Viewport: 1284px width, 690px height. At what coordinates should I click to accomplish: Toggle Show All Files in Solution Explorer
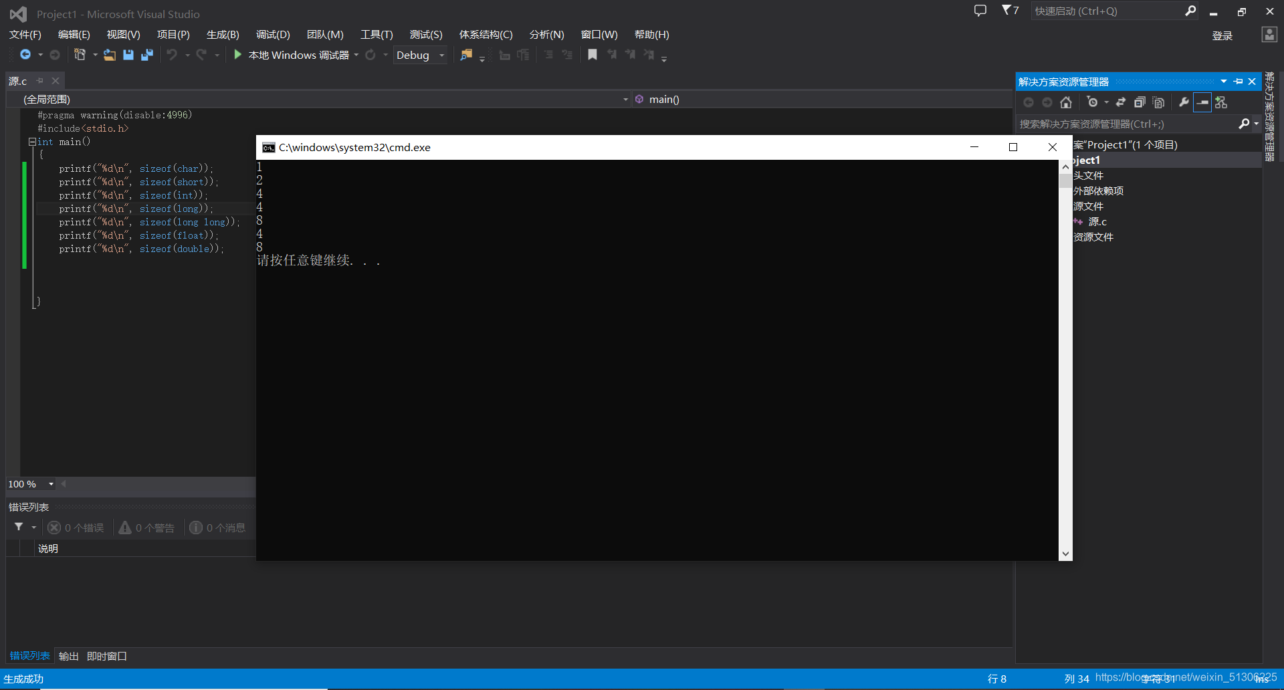(1159, 102)
